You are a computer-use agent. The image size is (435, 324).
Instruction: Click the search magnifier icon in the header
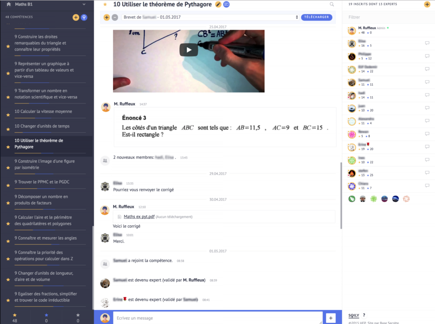(332, 4)
